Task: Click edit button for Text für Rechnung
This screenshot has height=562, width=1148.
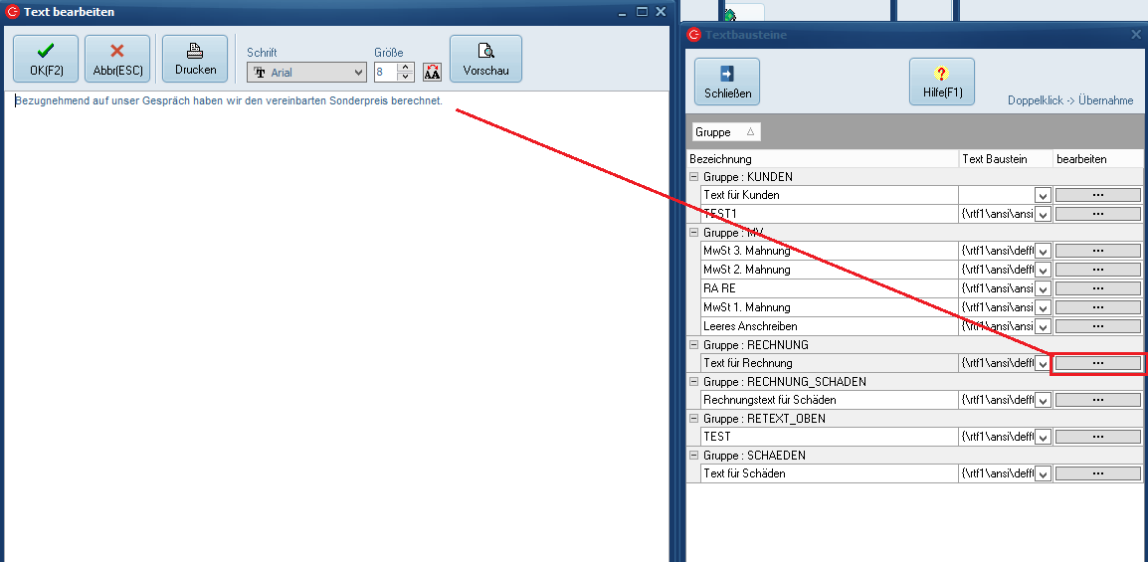Action: pos(1097,363)
